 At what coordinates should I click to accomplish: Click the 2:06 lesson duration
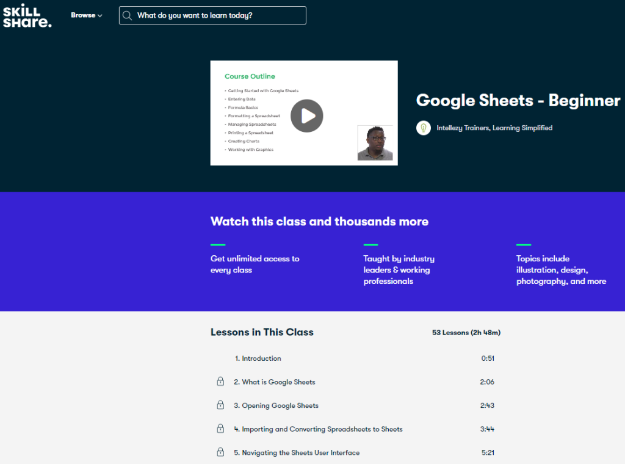point(487,382)
